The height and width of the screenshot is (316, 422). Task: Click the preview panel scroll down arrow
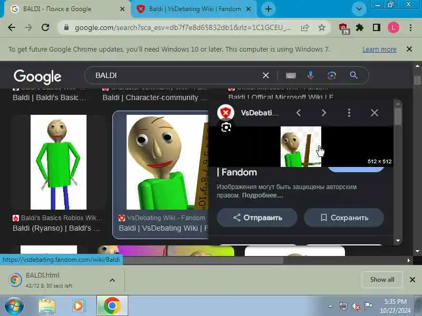[398, 241]
